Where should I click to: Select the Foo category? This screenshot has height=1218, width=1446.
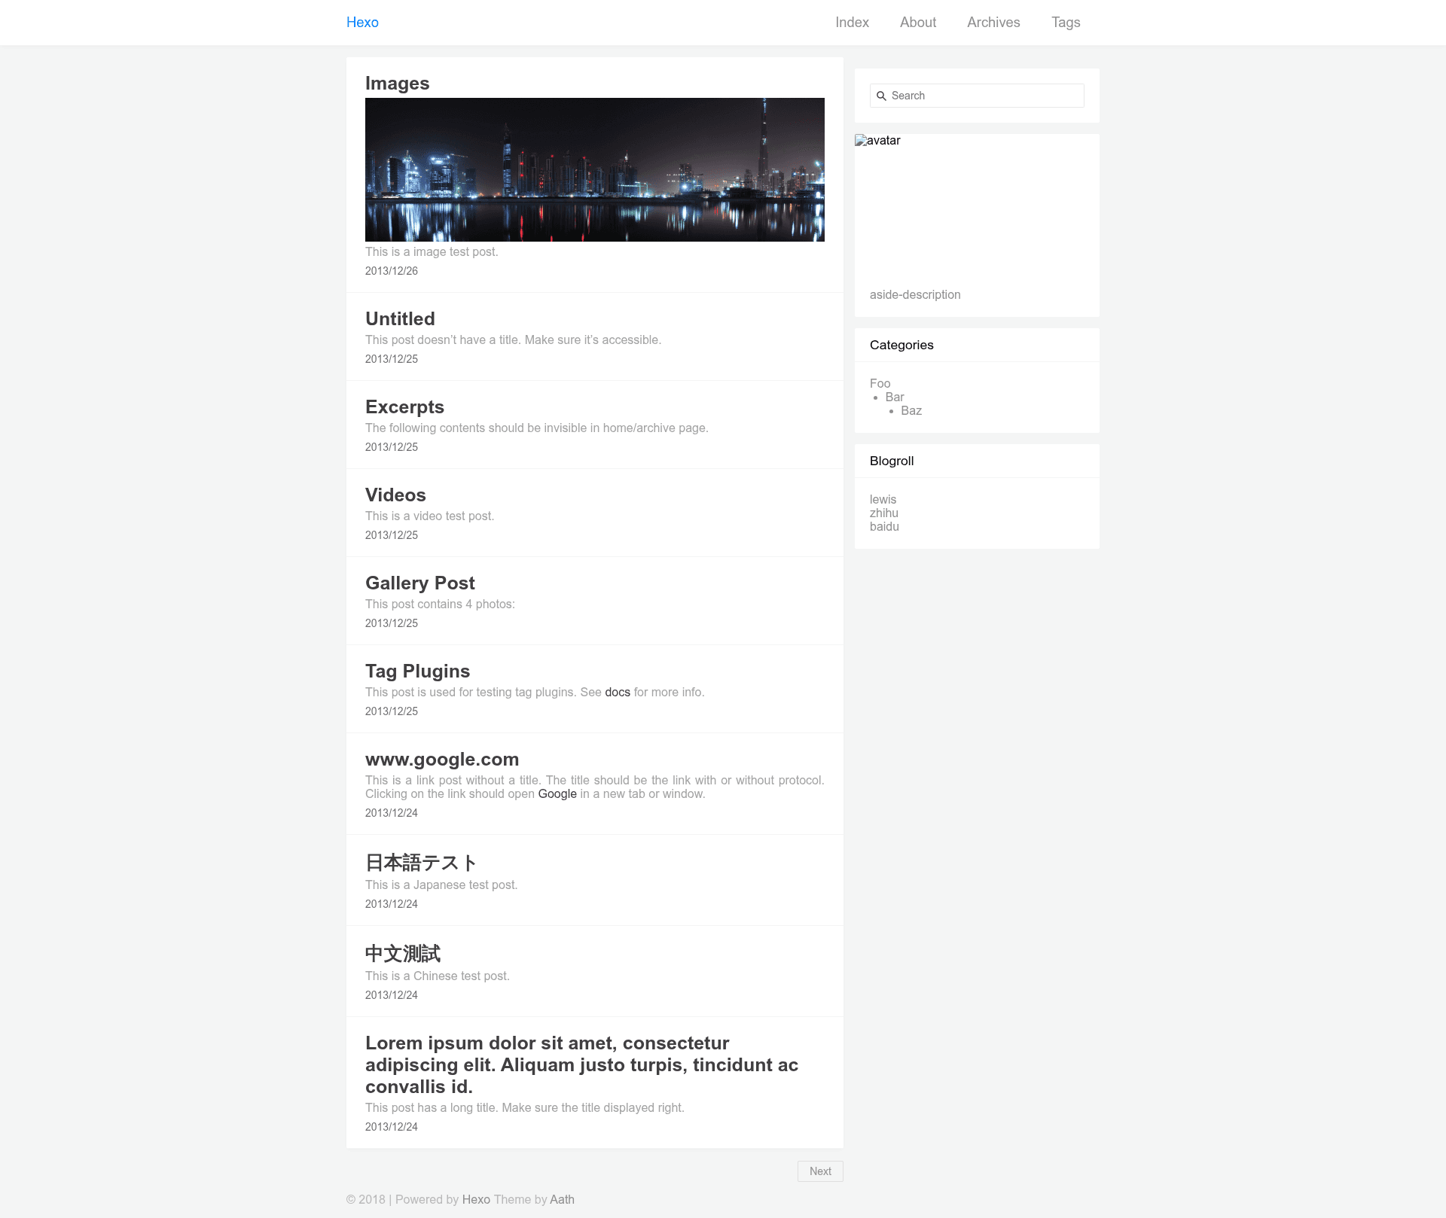click(880, 383)
